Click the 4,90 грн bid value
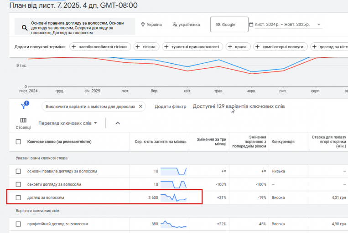 (339, 224)
